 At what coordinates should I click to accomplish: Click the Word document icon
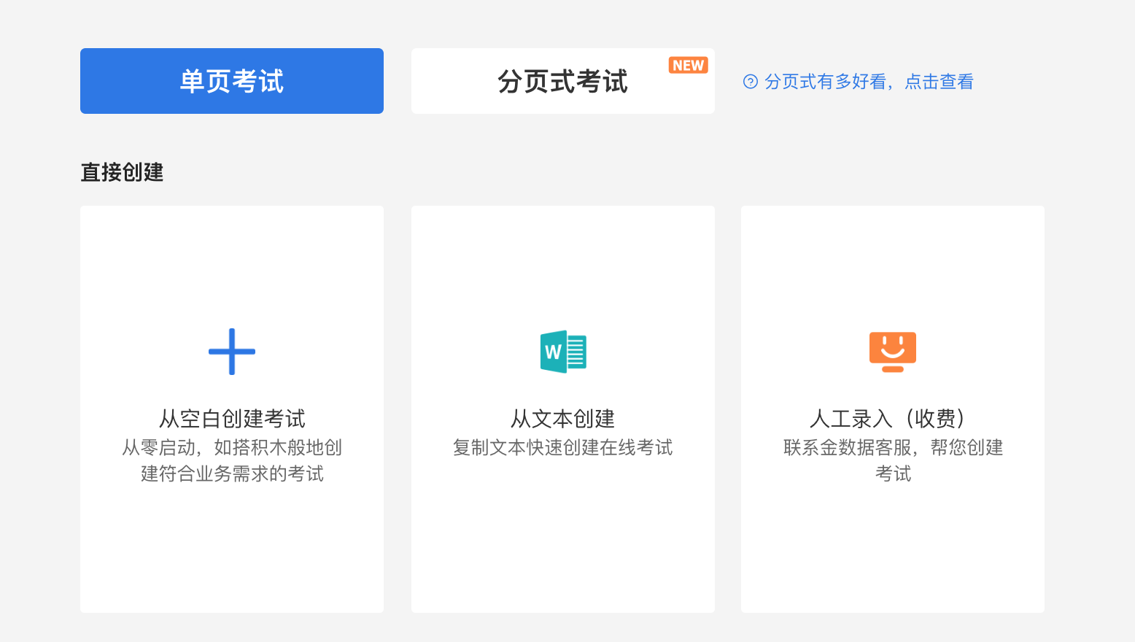[563, 352]
